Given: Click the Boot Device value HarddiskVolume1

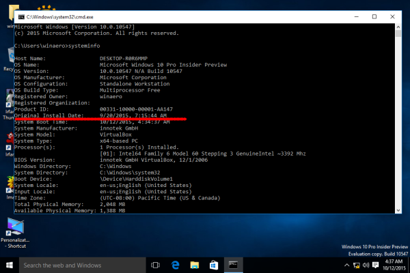Looking at the screenshot, I should 136,179.
